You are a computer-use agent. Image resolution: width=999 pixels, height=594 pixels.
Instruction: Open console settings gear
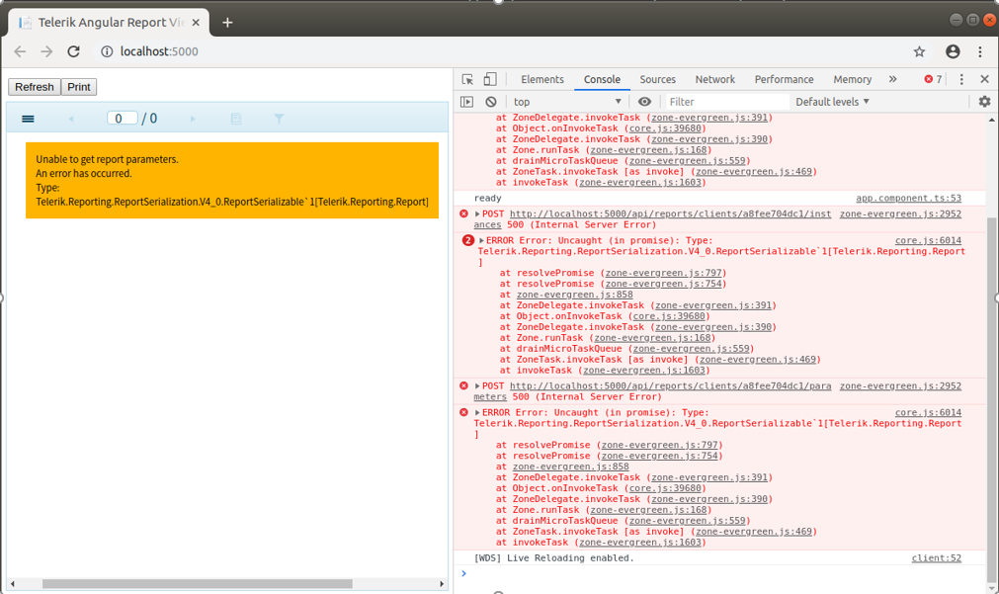pyautogui.click(x=984, y=102)
